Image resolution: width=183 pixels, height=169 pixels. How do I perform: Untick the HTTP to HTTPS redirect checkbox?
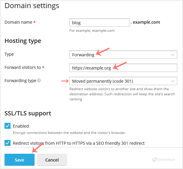pyautogui.click(x=8, y=143)
